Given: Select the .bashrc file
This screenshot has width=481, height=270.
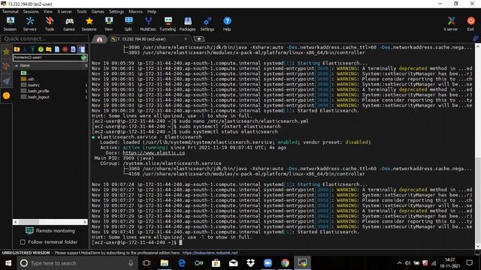Looking at the screenshot, I should point(30,85).
